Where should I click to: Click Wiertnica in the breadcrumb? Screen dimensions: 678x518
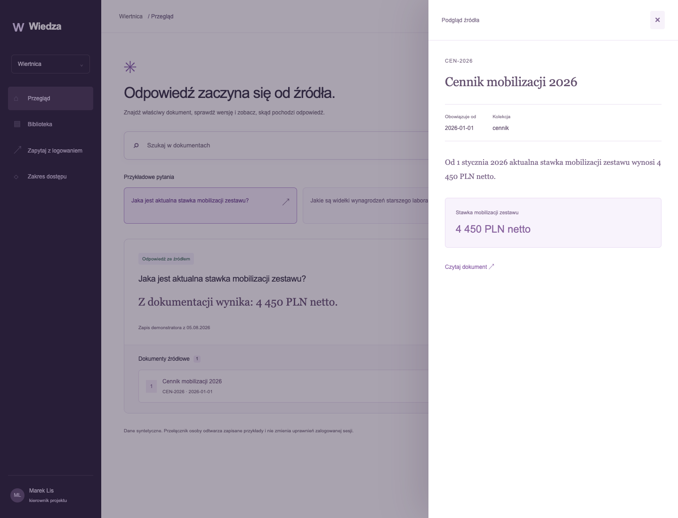tap(131, 16)
